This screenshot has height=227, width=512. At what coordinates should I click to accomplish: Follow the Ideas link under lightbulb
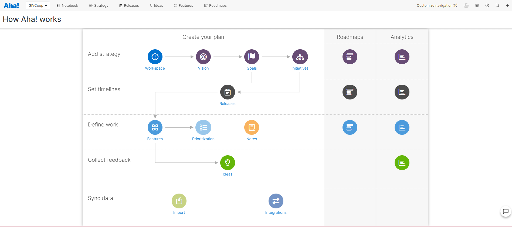pos(228,174)
